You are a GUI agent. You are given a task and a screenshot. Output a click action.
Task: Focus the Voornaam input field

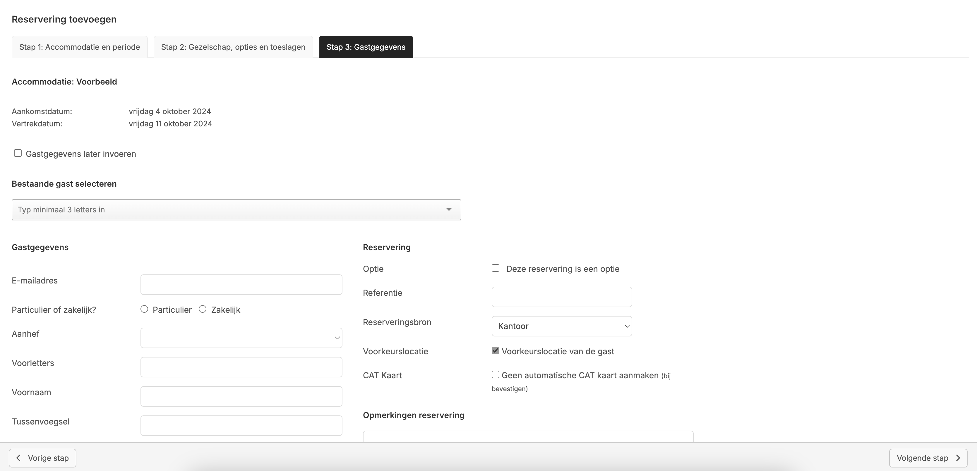pyautogui.click(x=241, y=396)
